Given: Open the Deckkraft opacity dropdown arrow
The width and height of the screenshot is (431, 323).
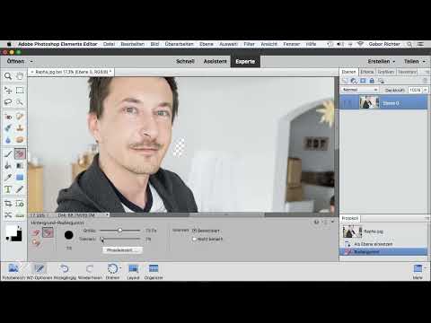Looking at the screenshot, I should coord(425,90).
